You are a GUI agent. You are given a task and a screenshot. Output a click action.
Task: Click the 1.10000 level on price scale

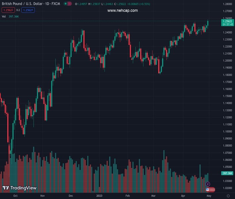(227, 131)
